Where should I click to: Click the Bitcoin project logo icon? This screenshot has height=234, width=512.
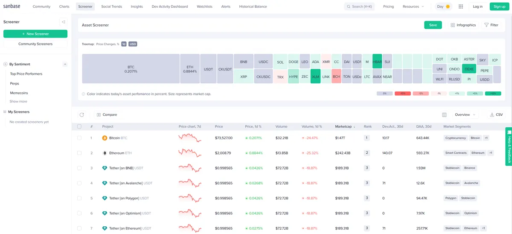coord(105,138)
